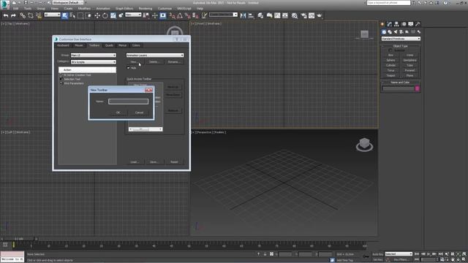Click the Rename... button in Customize dialog
Viewport: 468px width, 263px height.
pyautogui.click(x=174, y=61)
